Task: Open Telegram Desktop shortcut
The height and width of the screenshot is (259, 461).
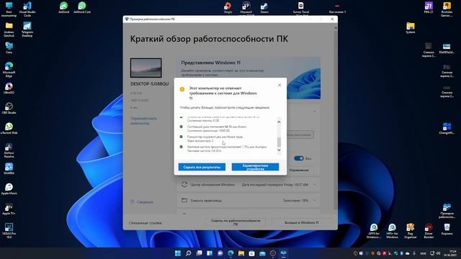Action: [27, 29]
